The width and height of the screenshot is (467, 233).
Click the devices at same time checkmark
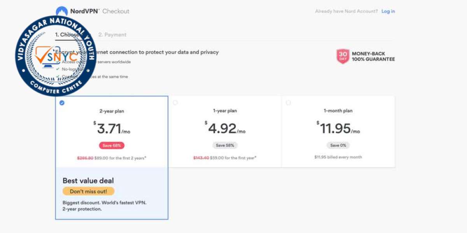pos(58,76)
